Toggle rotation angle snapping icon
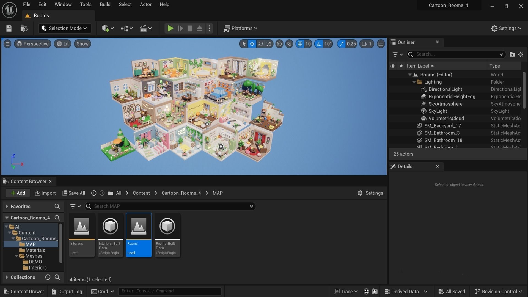This screenshot has width=528, height=297. point(319,44)
